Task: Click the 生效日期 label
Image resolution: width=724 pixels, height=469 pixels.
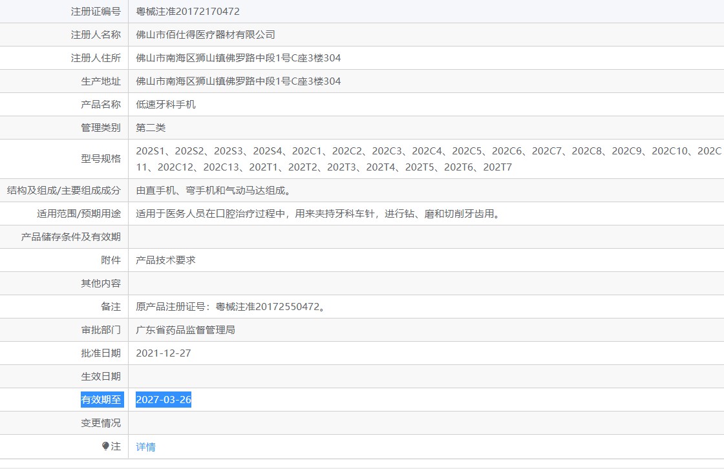Action: (101, 377)
